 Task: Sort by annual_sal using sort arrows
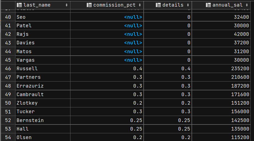click(x=247, y=5)
